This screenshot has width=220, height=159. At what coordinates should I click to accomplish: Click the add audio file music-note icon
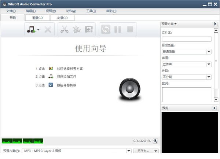point(31,29)
